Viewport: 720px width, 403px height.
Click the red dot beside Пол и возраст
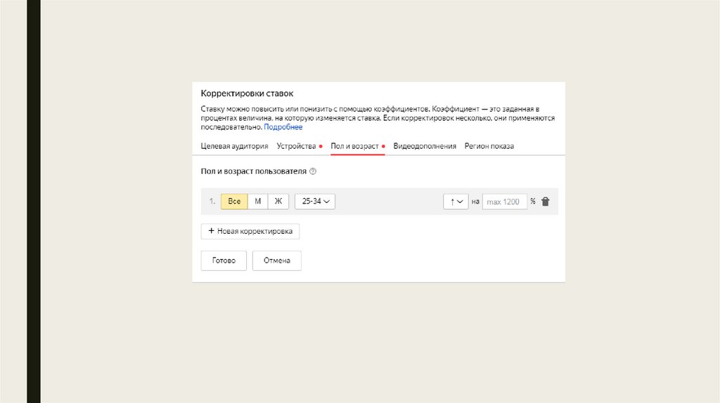(383, 147)
